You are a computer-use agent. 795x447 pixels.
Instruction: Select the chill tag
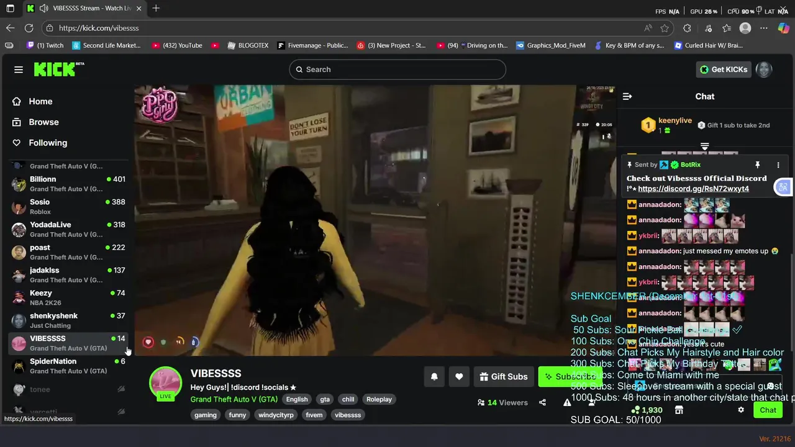tap(348, 399)
